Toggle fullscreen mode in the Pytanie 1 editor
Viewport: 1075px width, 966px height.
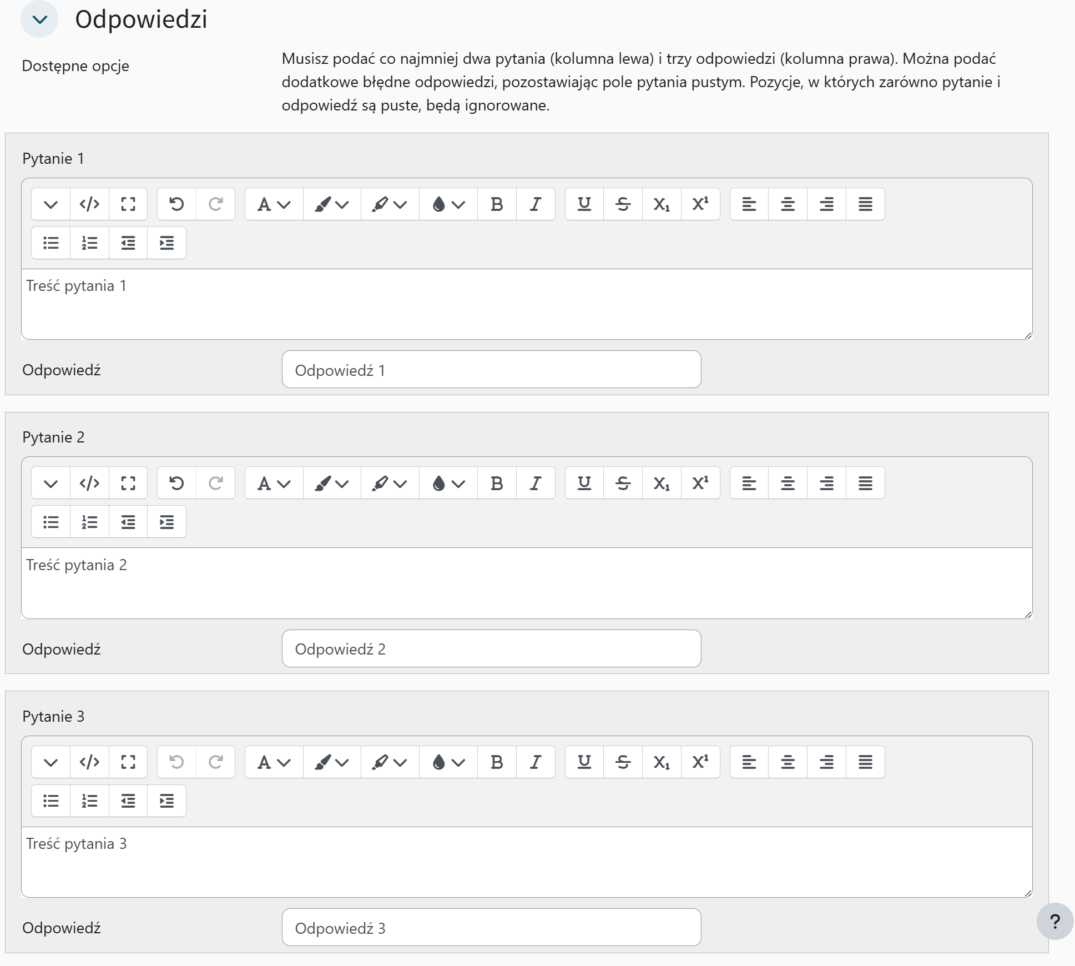click(x=128, y=204)
